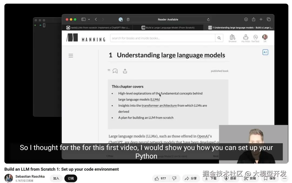Screen dimensions: 292x183
Task: Toggle the Safari sidebar icon
Action: [x=84, y=19]
